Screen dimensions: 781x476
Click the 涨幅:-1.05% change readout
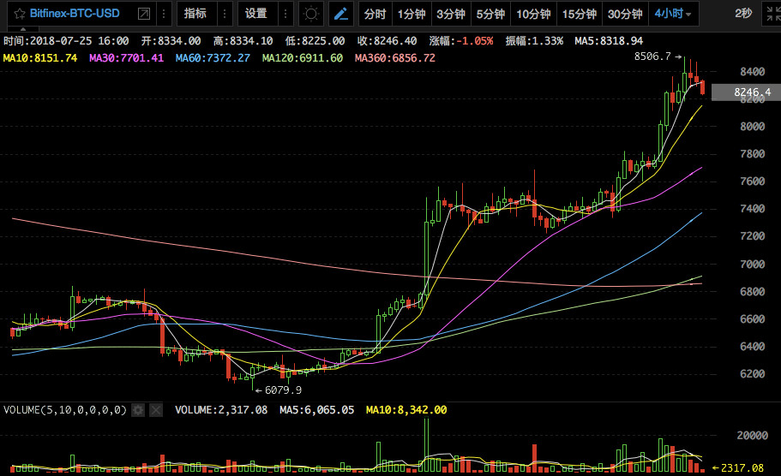[461, 41]
